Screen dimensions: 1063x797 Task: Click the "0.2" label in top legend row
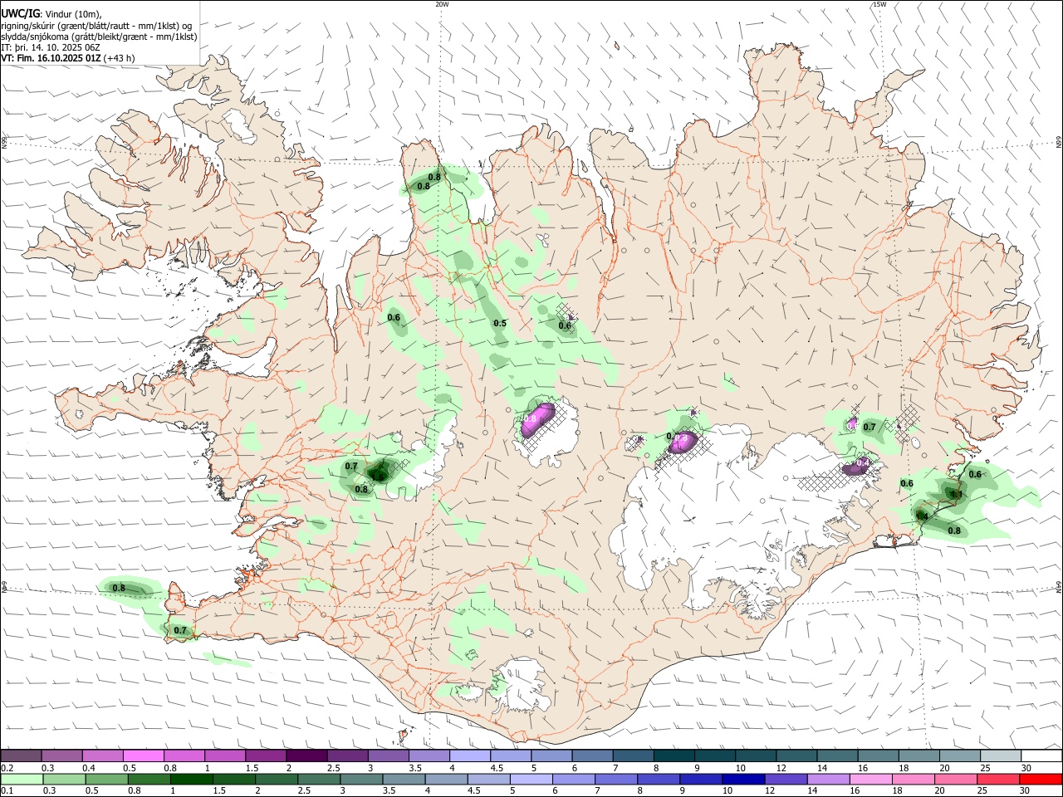7,768
